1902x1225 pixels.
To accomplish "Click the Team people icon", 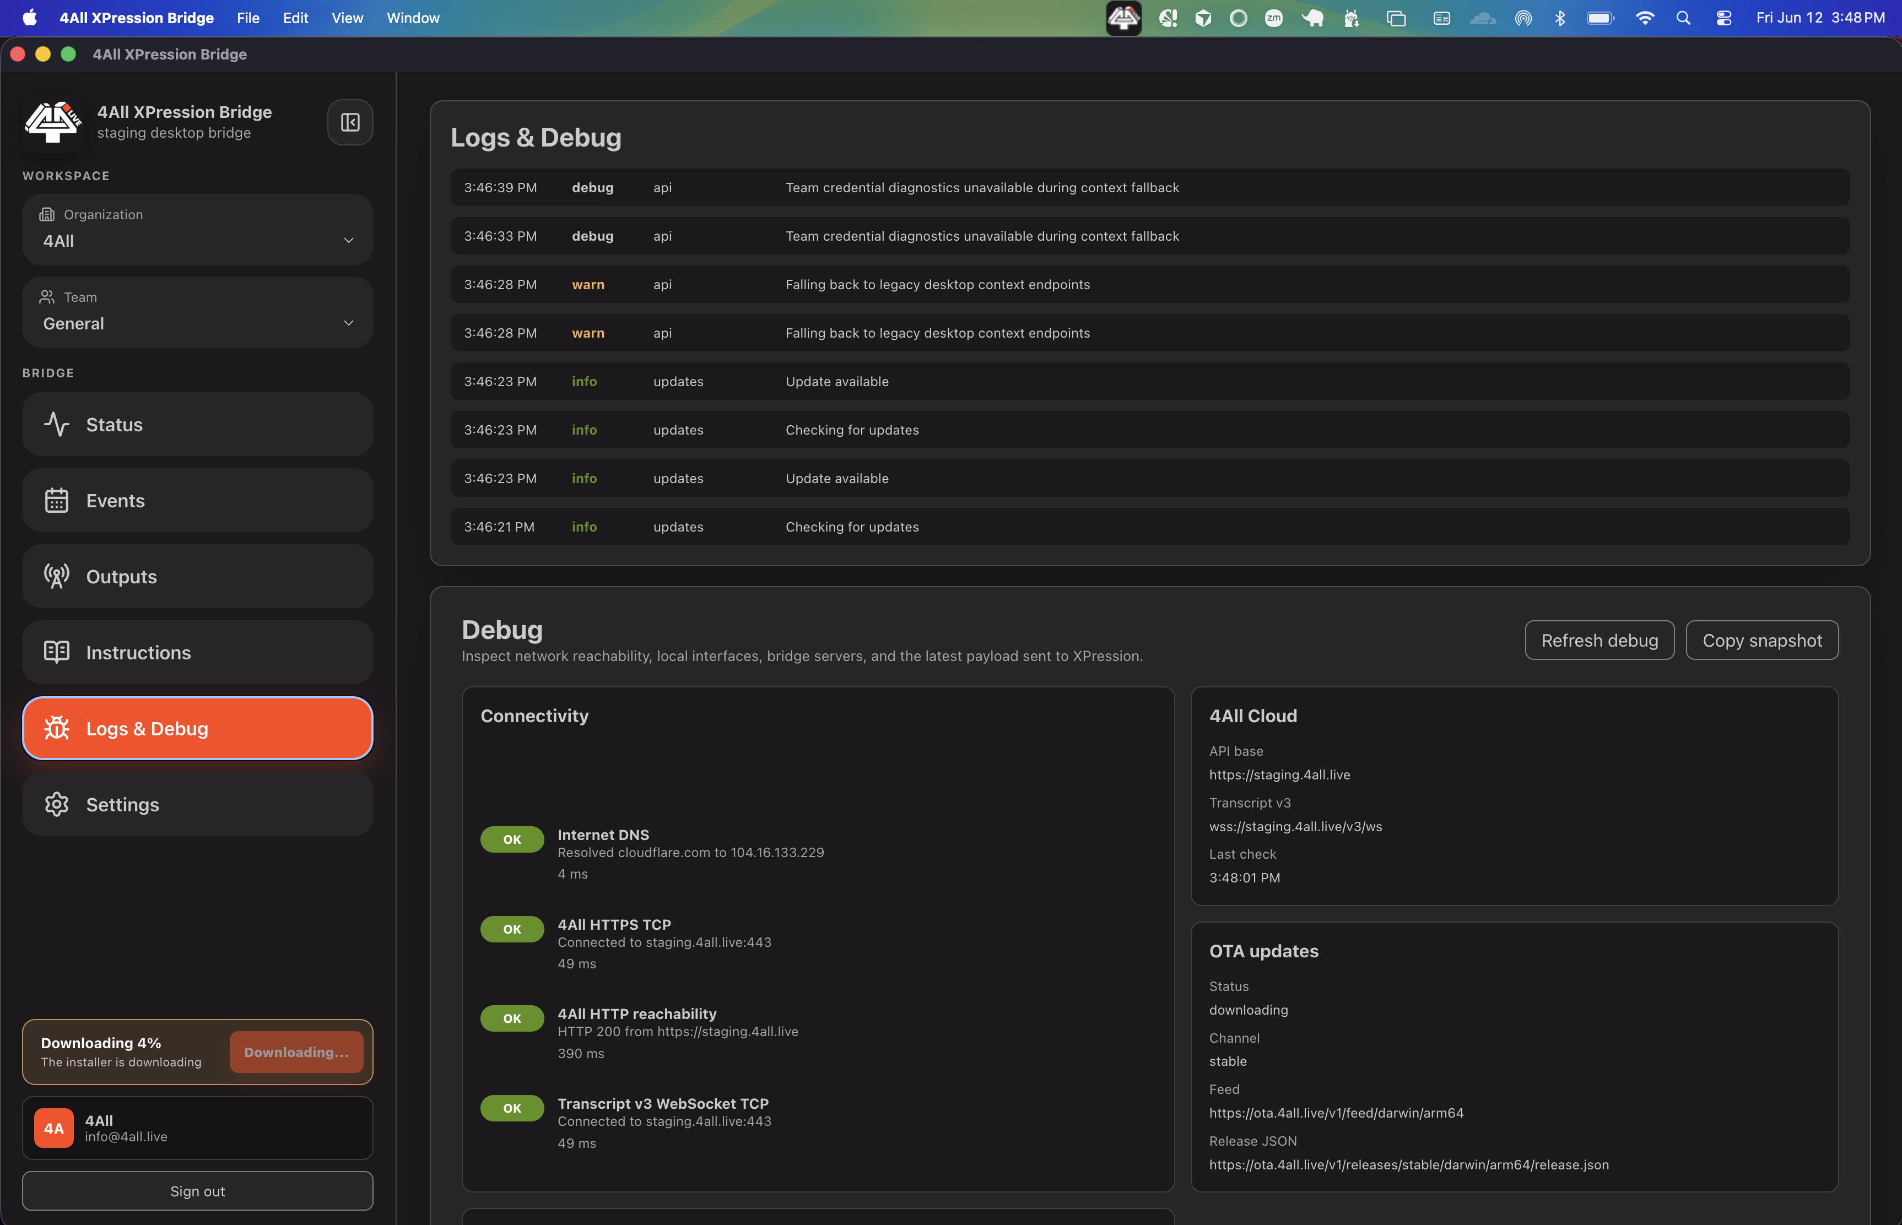I will pyautogui.click(x=47, y=297).
